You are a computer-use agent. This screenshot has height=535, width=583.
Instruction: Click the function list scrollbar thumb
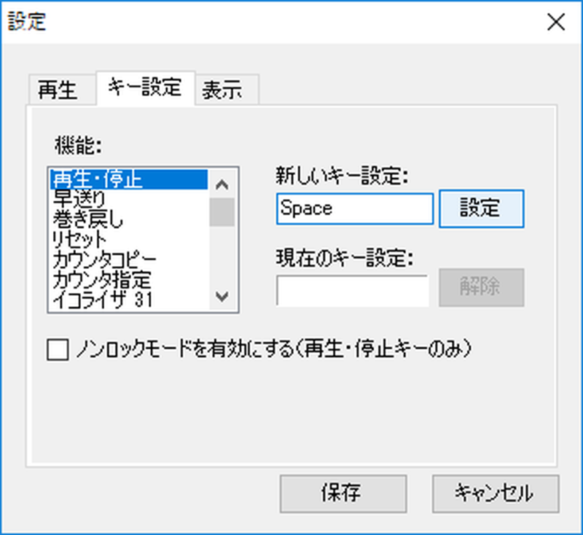click(222, 212)
